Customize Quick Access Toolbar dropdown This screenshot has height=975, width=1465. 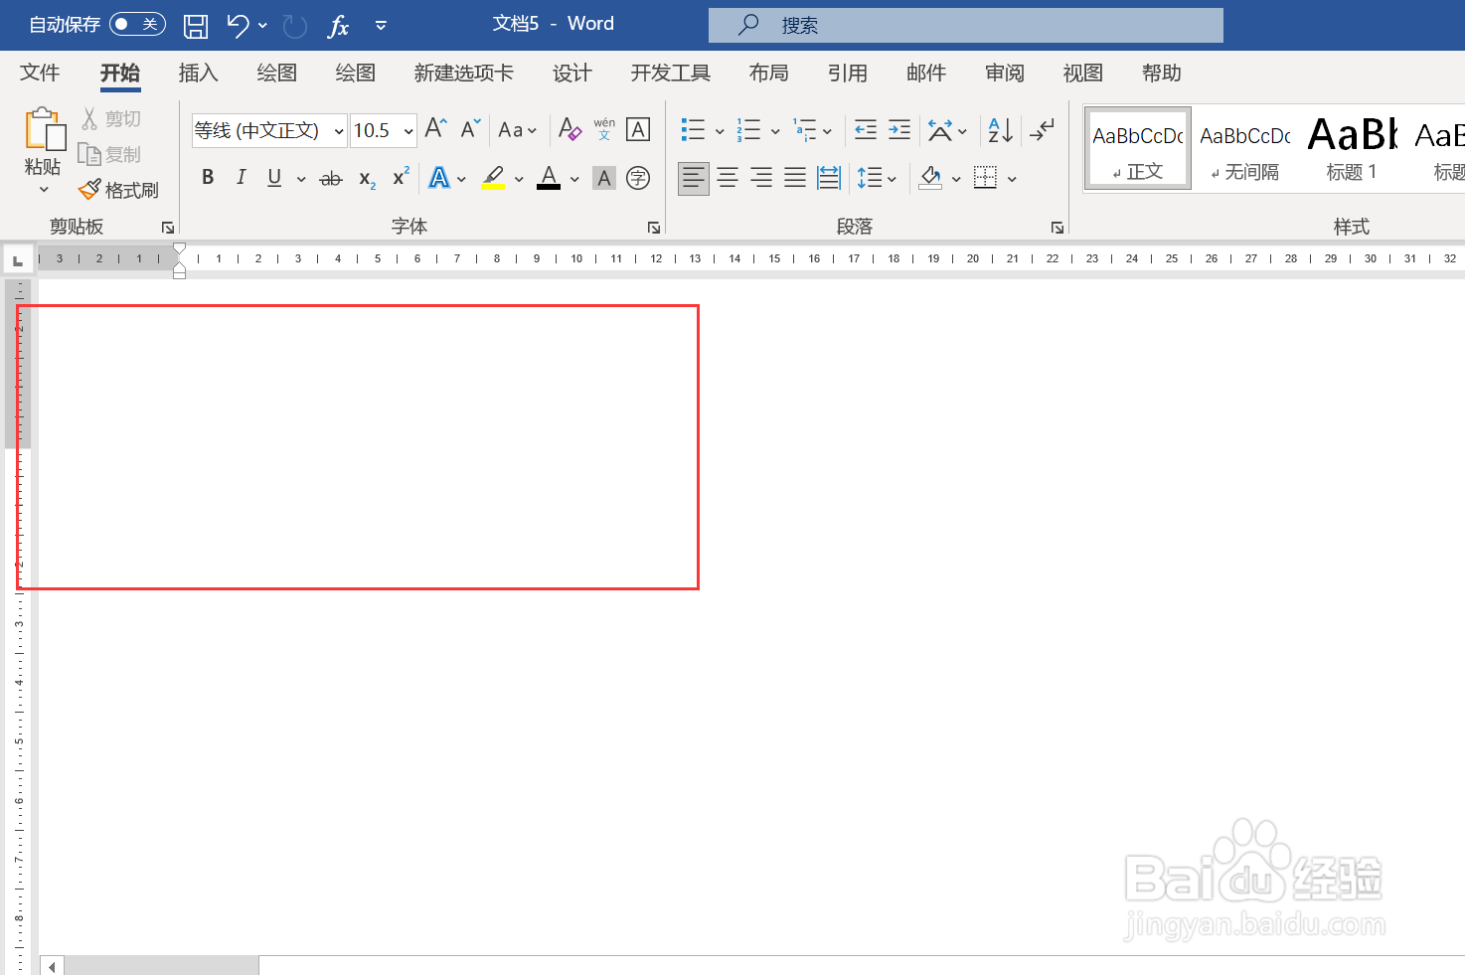click(x=381, y=26)
